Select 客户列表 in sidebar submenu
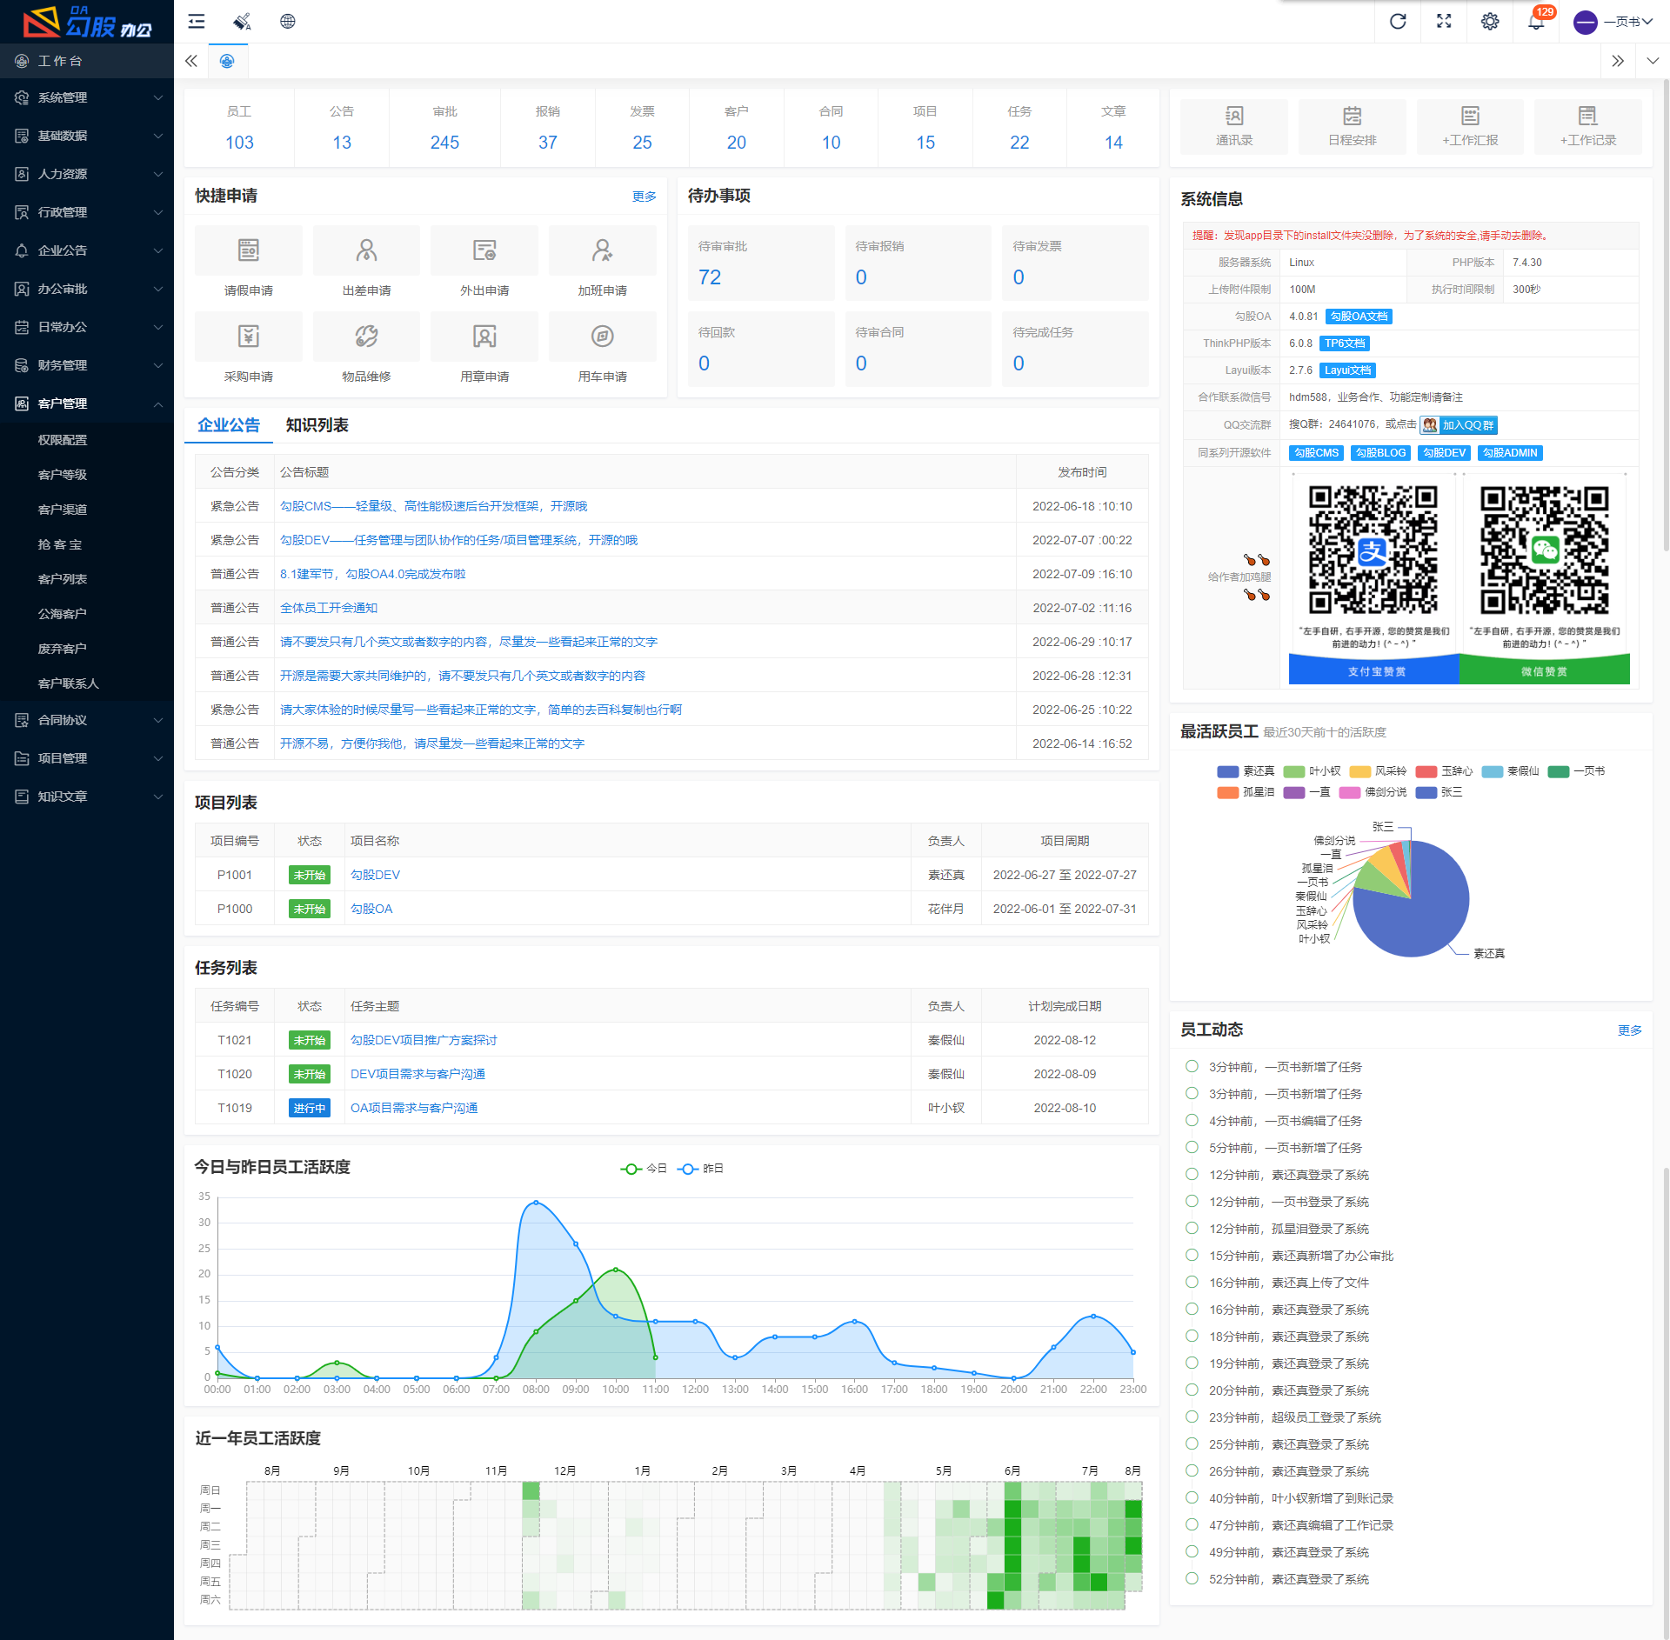1670x1640 pixels. 63,579
